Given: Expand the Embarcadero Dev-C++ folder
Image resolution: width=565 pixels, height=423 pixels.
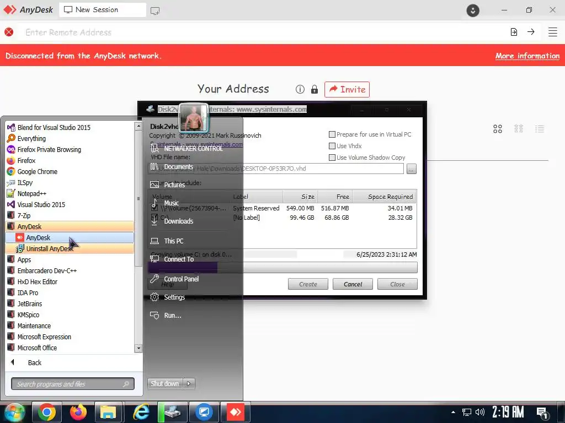Looking at the screenshot, I should click(47, 270).
